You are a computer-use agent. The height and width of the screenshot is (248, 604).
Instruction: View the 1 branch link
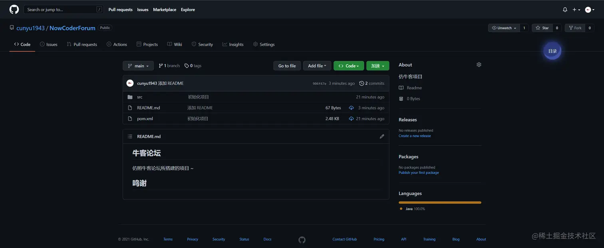pyautogui.click(x=169, y=66)
